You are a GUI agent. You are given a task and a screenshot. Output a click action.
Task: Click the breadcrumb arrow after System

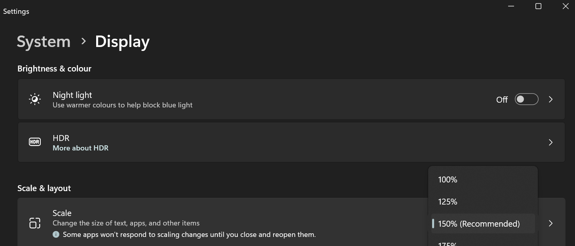coord(83,41)
